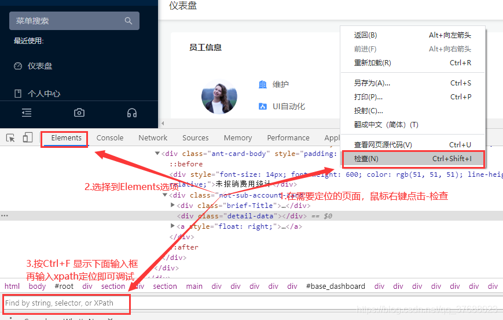The height and width of the screenshot is (320, 503).
Task: Click the 菜单搜索 search field
Action: tap(75, 21)
